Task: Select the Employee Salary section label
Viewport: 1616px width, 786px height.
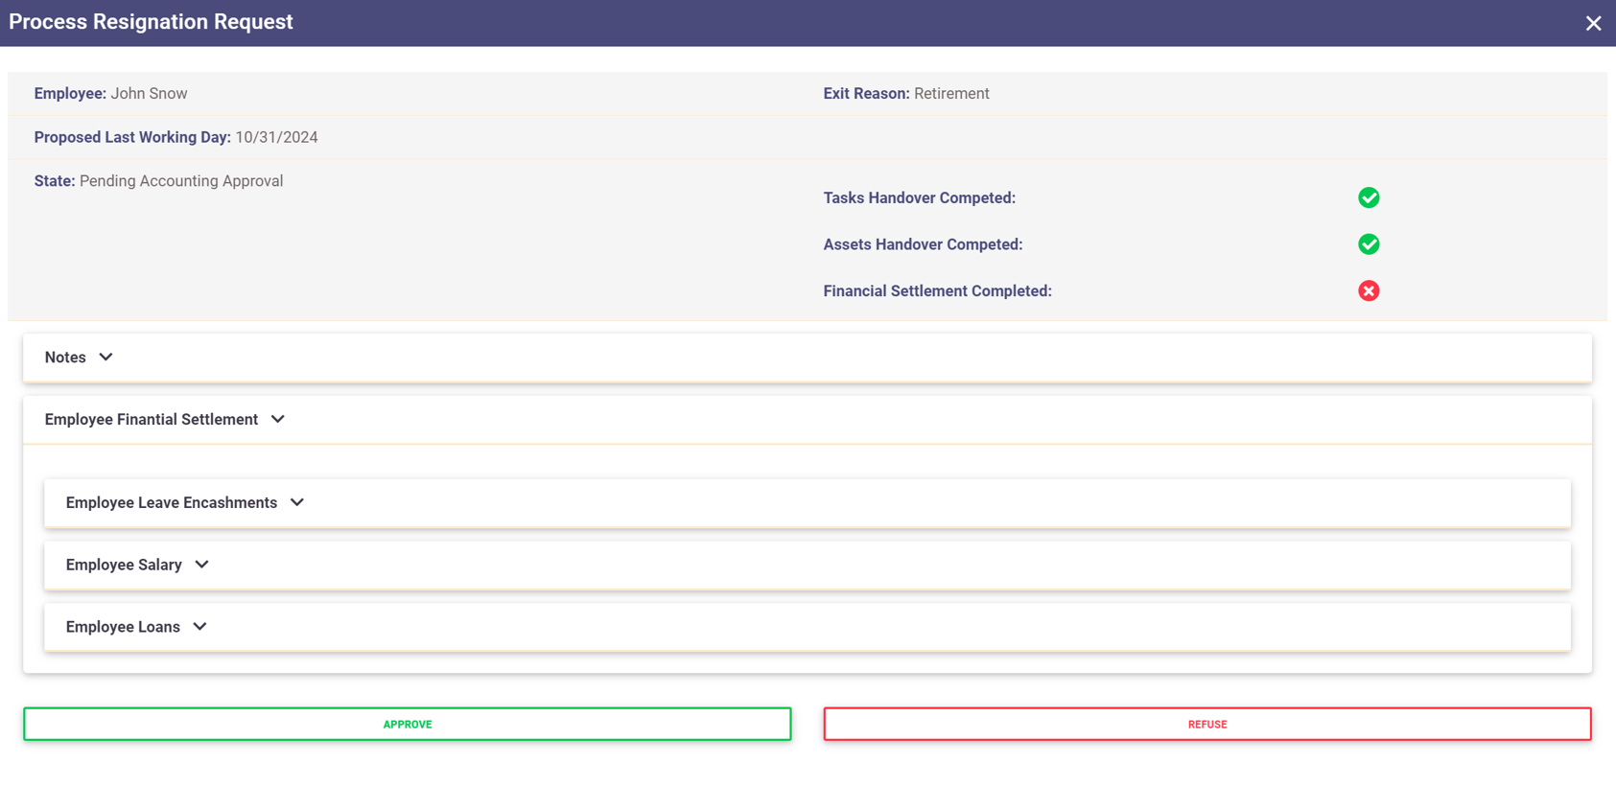Action: point(124,566)
